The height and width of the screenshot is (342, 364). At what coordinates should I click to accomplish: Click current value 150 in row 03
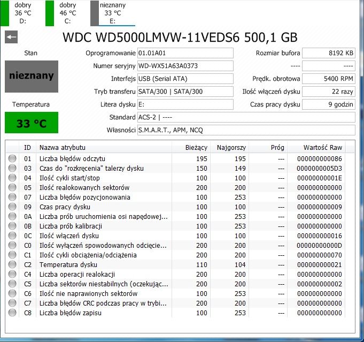pos(202,169)
